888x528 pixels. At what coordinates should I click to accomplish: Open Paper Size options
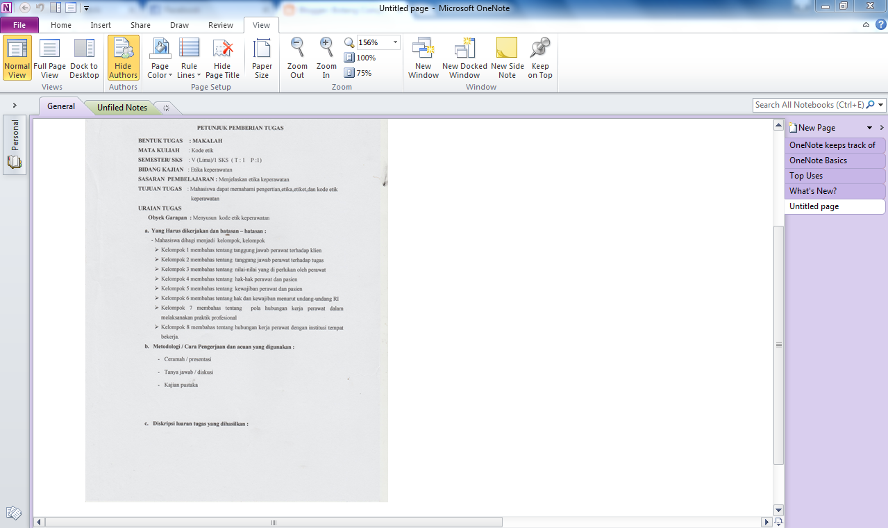(x=262, y=59)
